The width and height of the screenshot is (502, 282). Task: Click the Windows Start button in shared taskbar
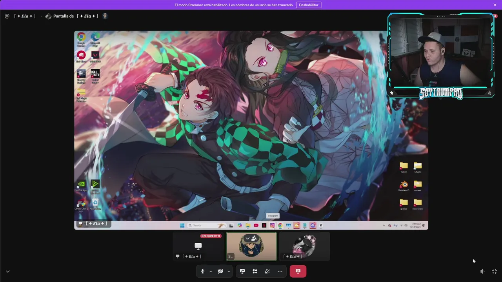tap(182, 225)
